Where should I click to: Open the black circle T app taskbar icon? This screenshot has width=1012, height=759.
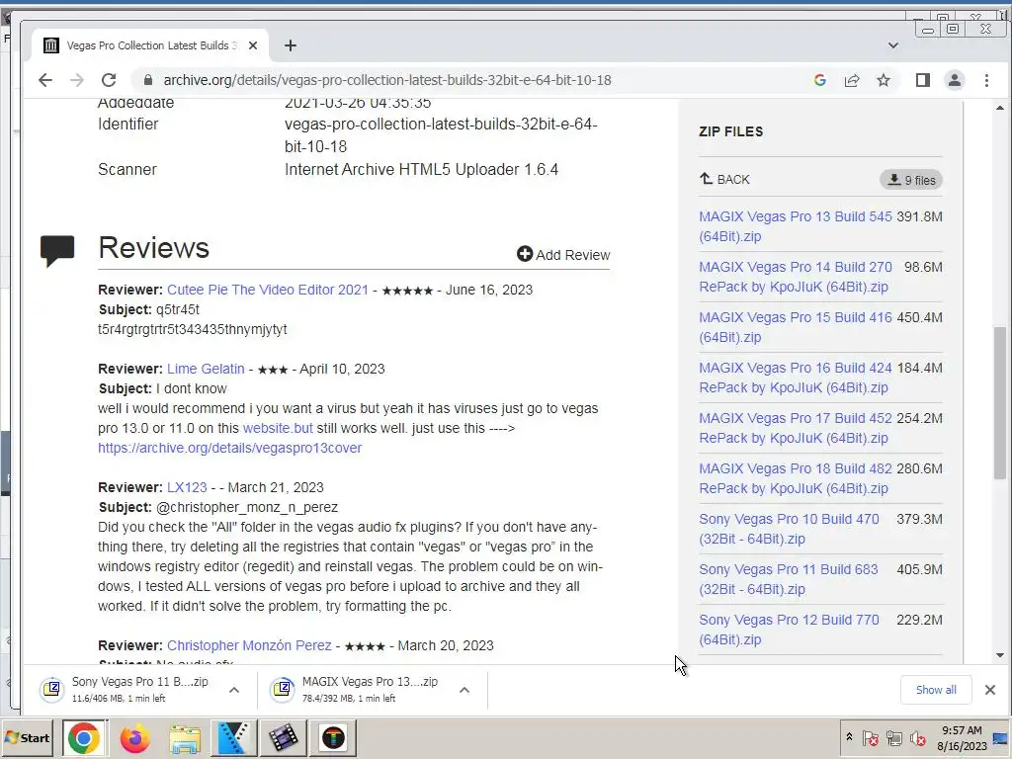pyautogui.click(x=333, y=737)
